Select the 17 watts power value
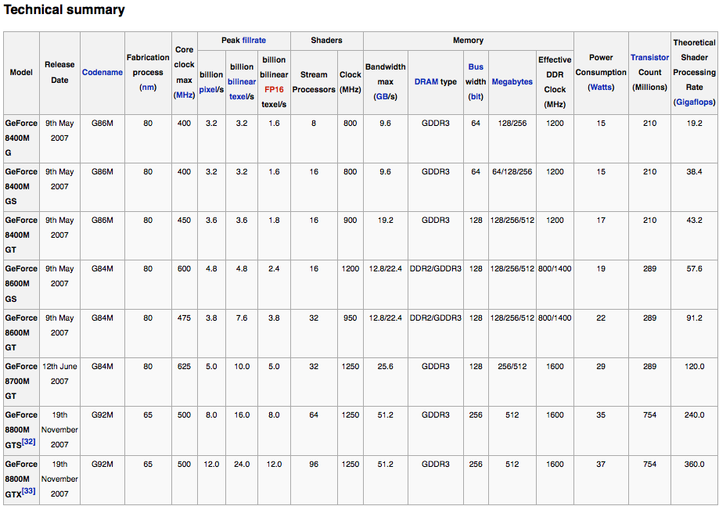719x506 pixels. [x=601, y=221]
